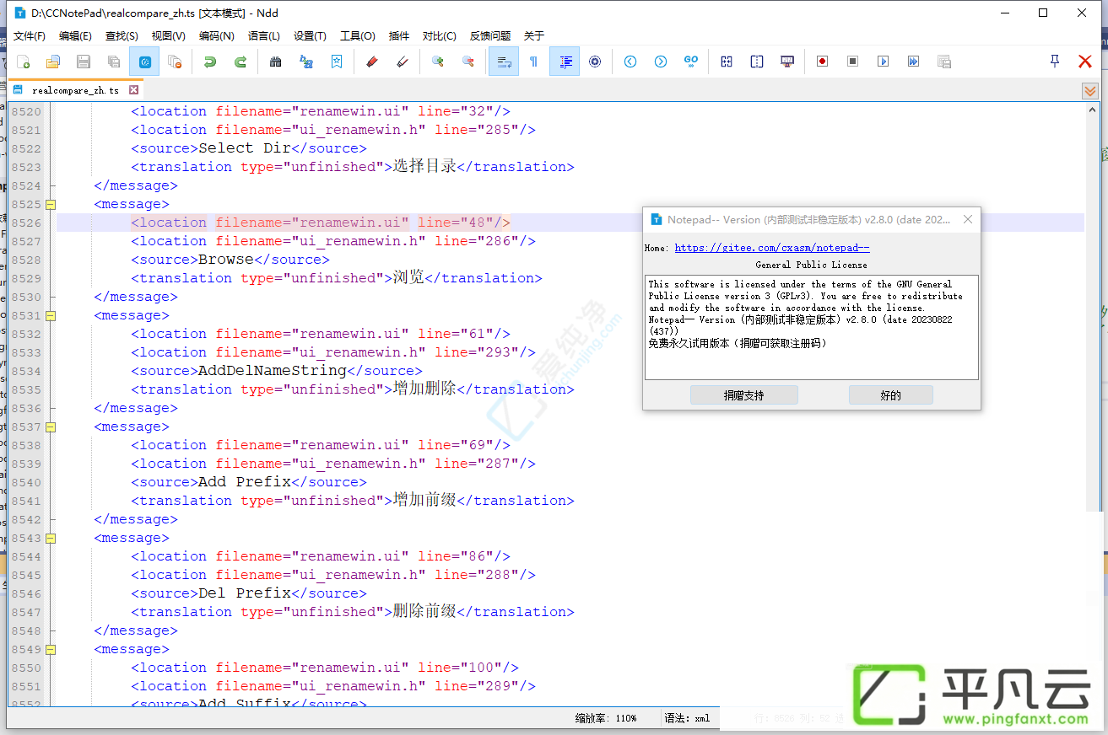Click the 缩放率: 110% status entry
The image size is (1108, 735).
coord(606,719)
